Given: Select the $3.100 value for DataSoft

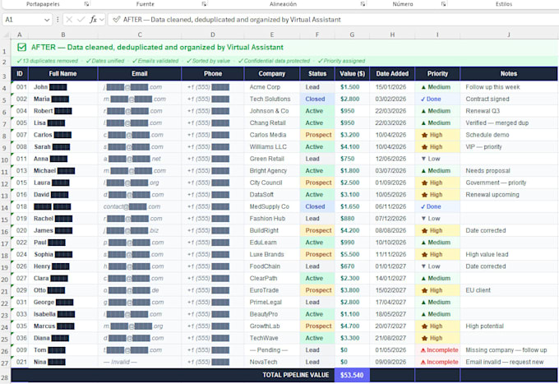Looking at the screenshot, I should pos(352,195).
